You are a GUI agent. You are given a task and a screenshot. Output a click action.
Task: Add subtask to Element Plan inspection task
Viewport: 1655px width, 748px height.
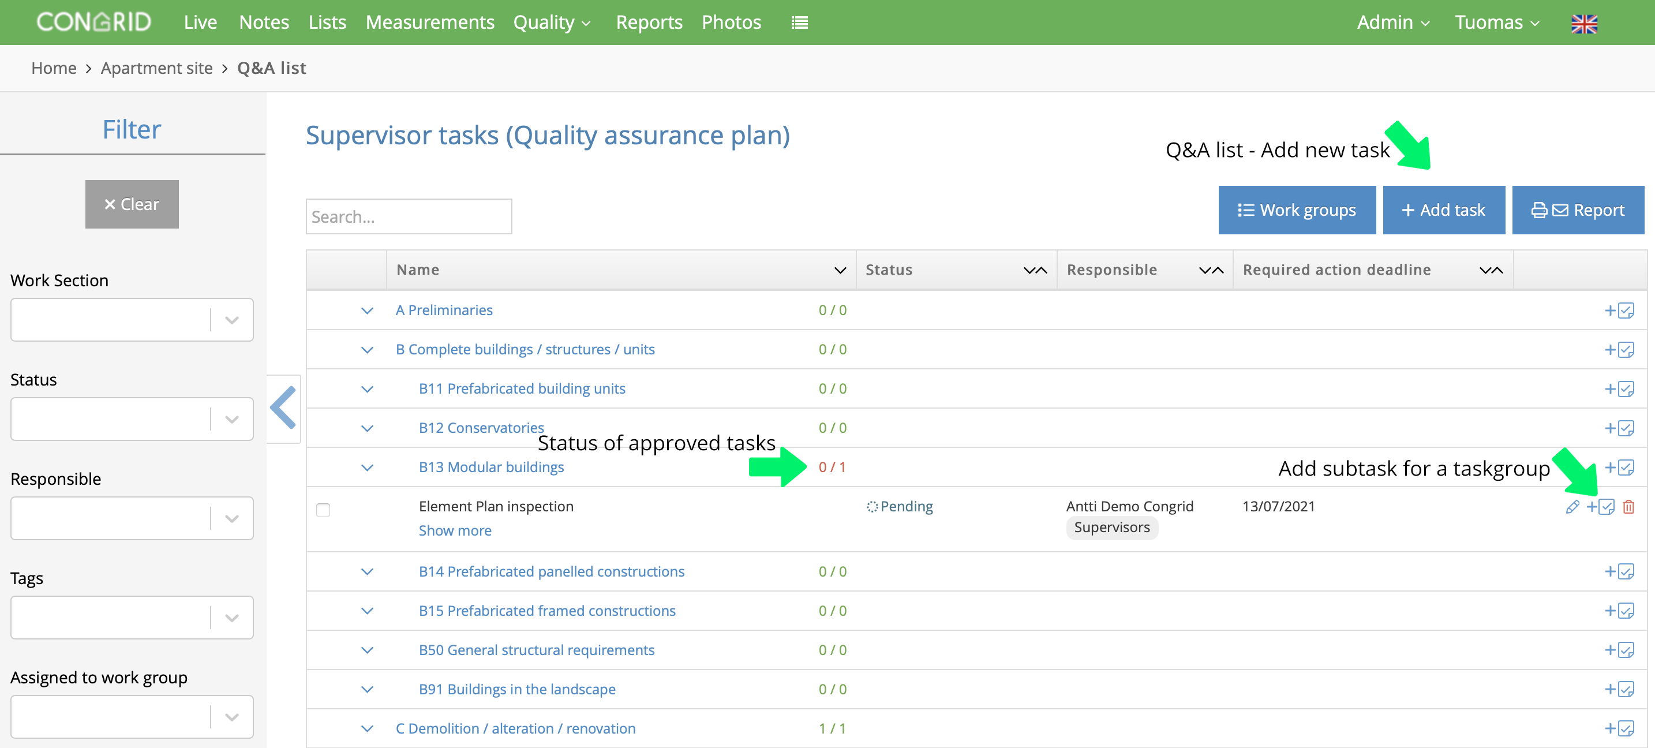[1600, 507]
